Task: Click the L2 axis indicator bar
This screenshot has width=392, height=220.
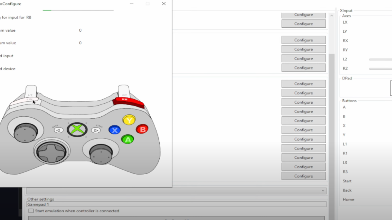Action: point(381,60)
